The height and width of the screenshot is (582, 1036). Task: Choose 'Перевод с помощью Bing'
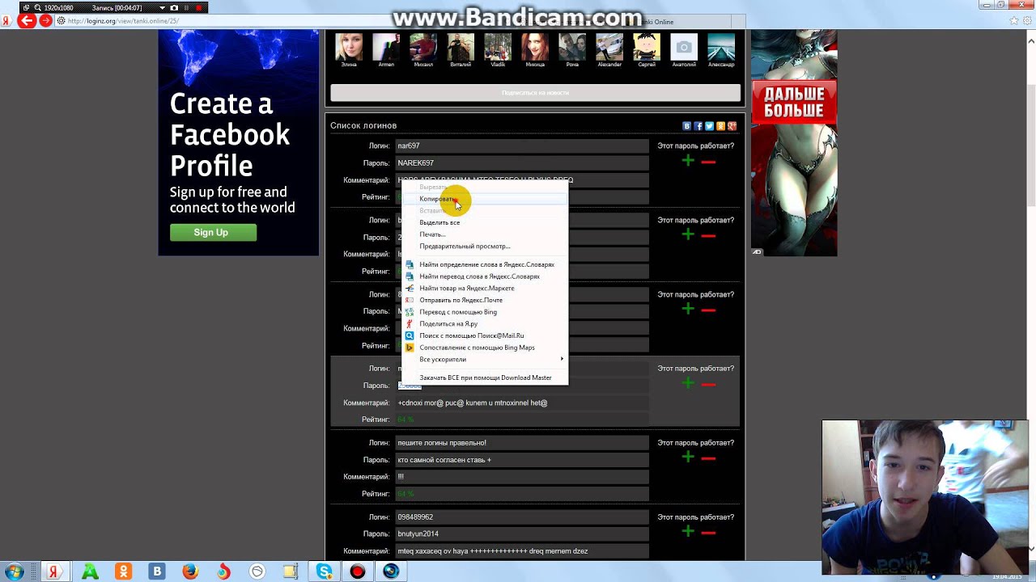click(x=486, y=312)
